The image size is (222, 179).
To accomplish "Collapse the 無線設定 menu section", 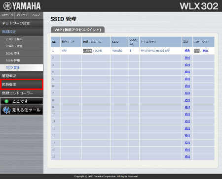I will pos(22,31).
